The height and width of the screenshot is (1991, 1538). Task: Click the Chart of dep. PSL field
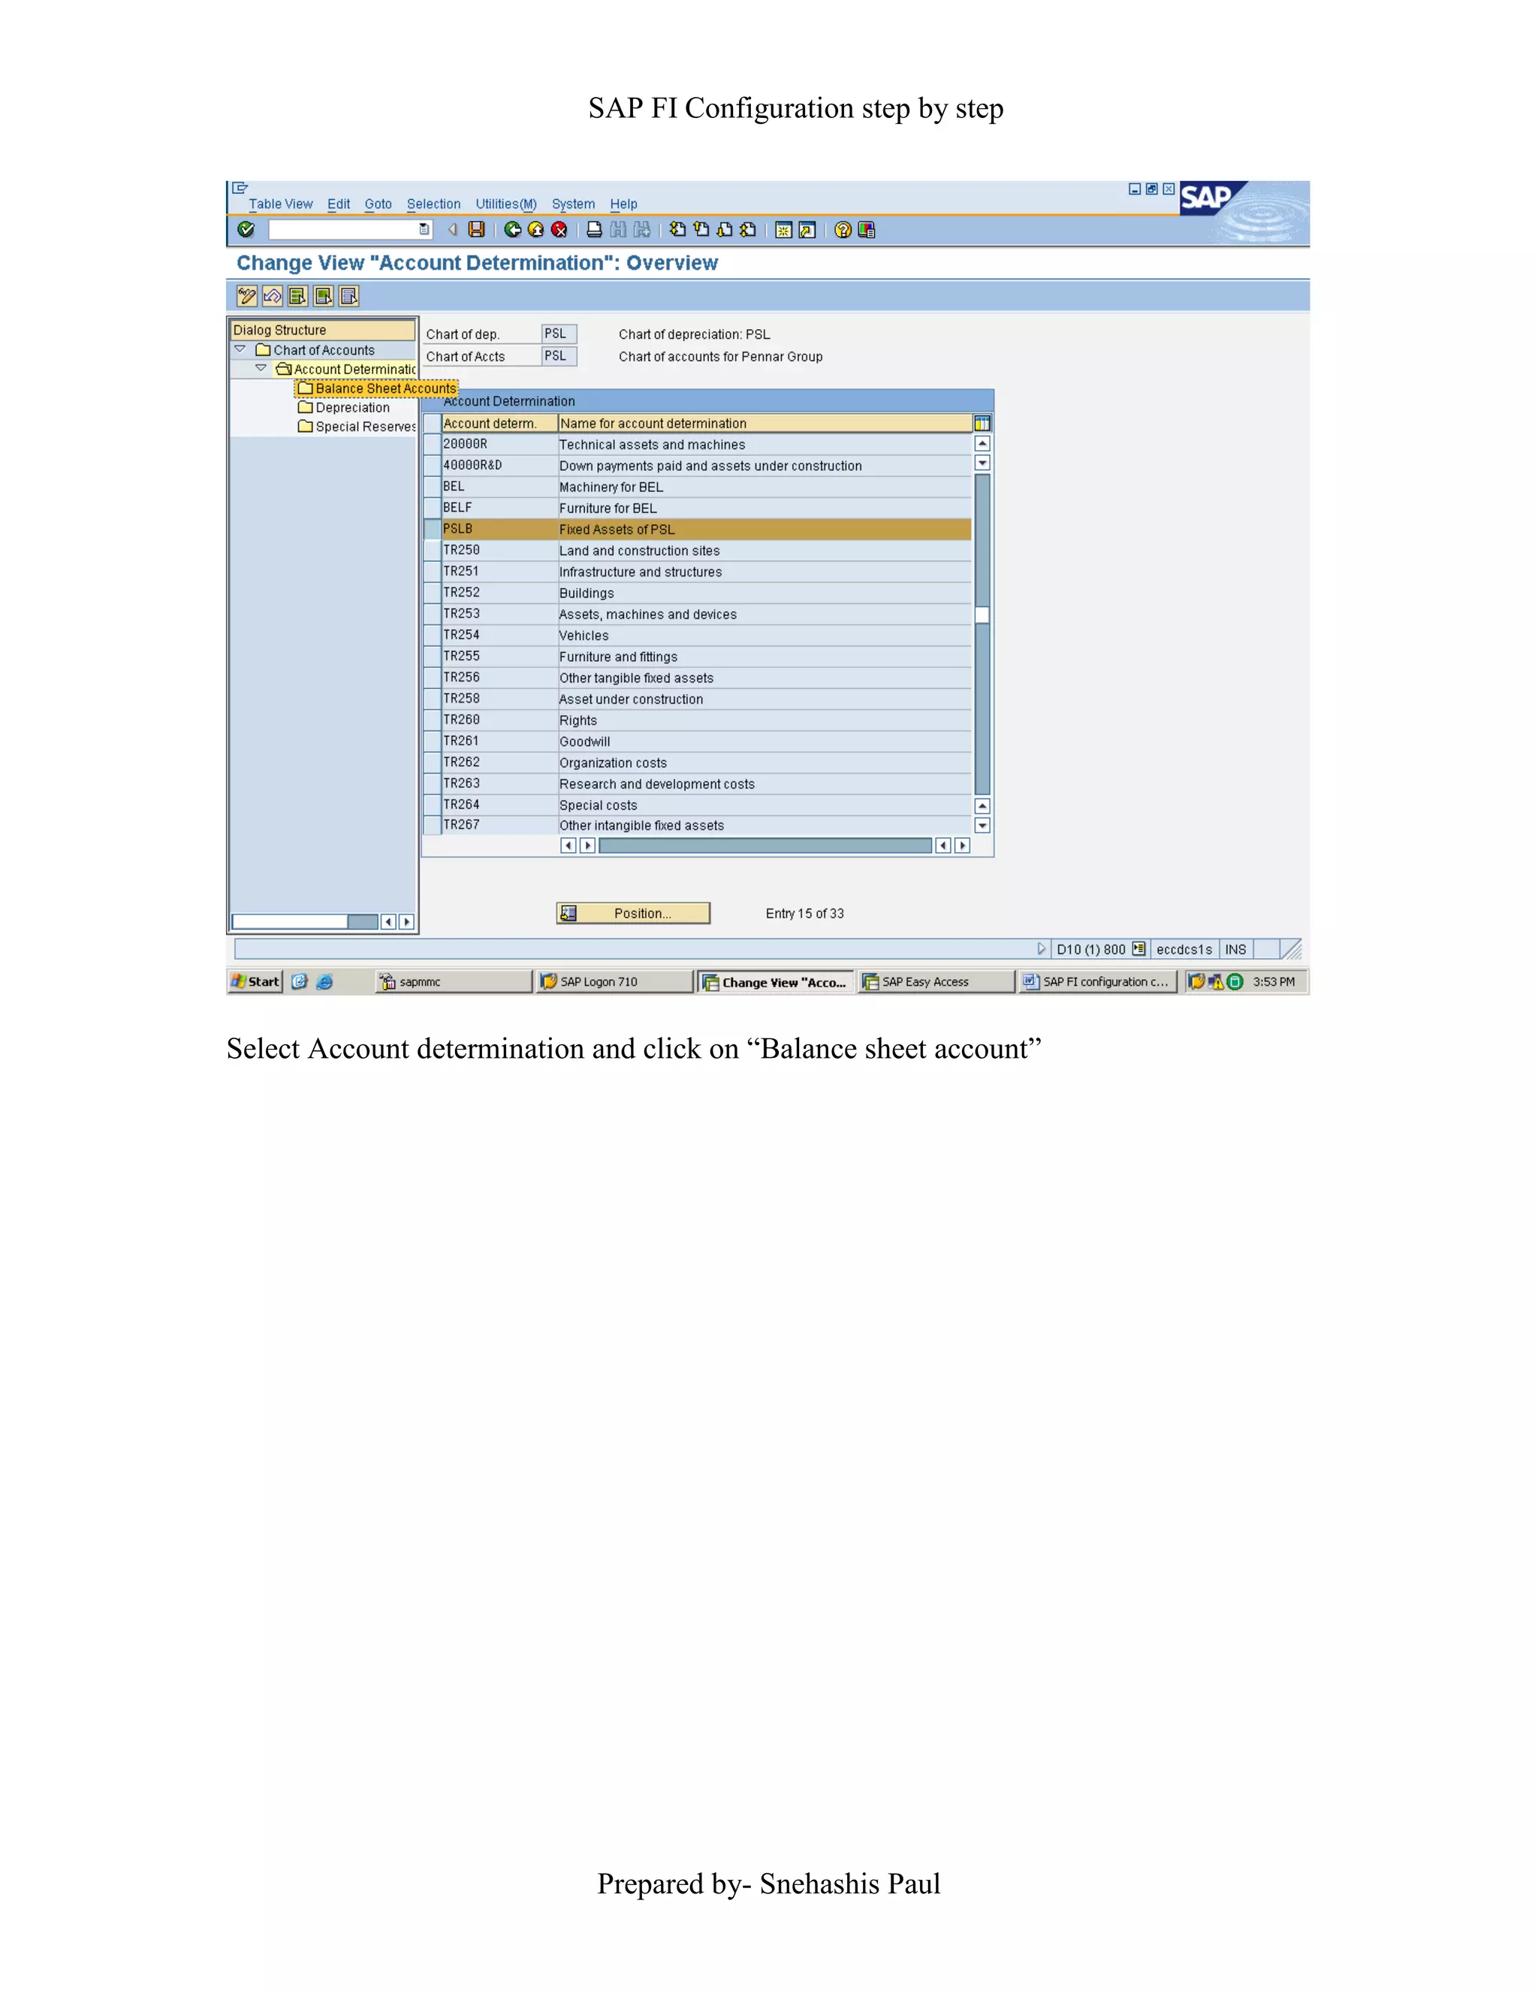pyautogui.click(x=559, y=334)
